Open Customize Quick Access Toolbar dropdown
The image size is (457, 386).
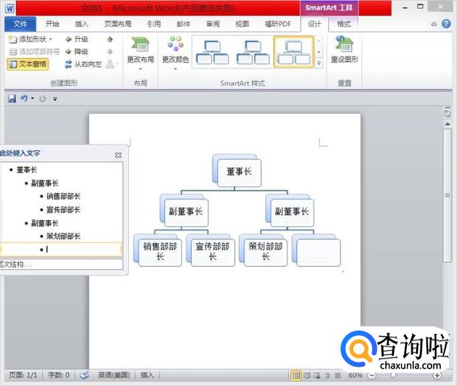point(55,99)
